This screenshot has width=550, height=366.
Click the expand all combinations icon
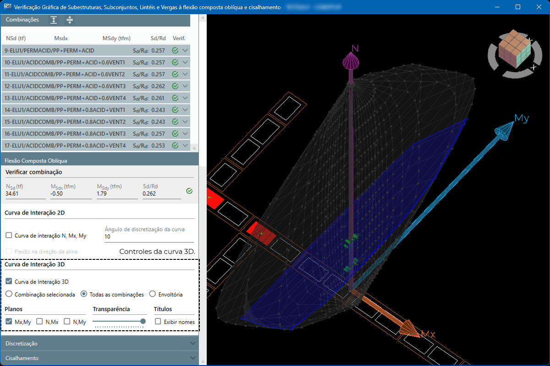(x=54, y=20)
